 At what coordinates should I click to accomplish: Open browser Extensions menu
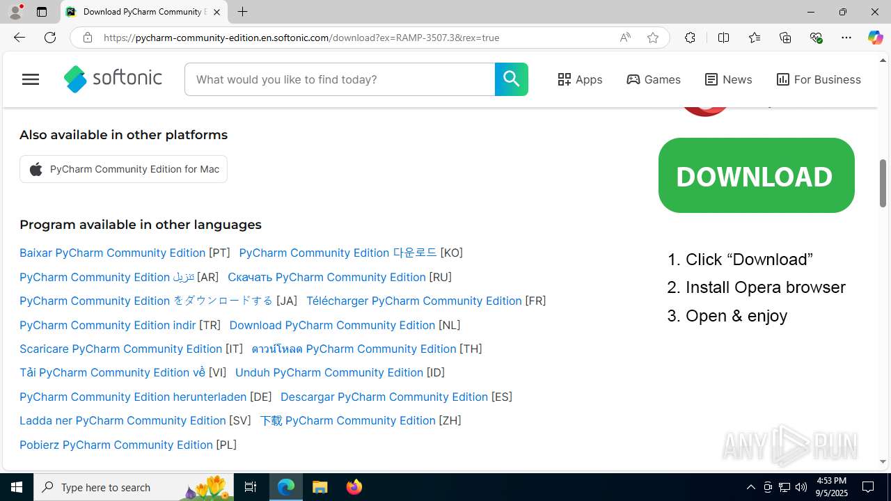[x=690, y=38]
